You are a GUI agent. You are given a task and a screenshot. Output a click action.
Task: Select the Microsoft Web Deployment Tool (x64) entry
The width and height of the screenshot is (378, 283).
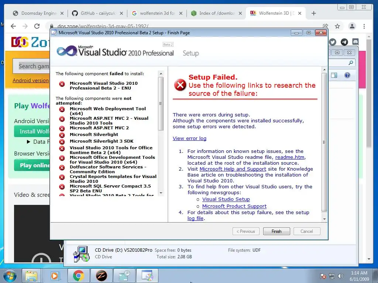tap(107, 111)
